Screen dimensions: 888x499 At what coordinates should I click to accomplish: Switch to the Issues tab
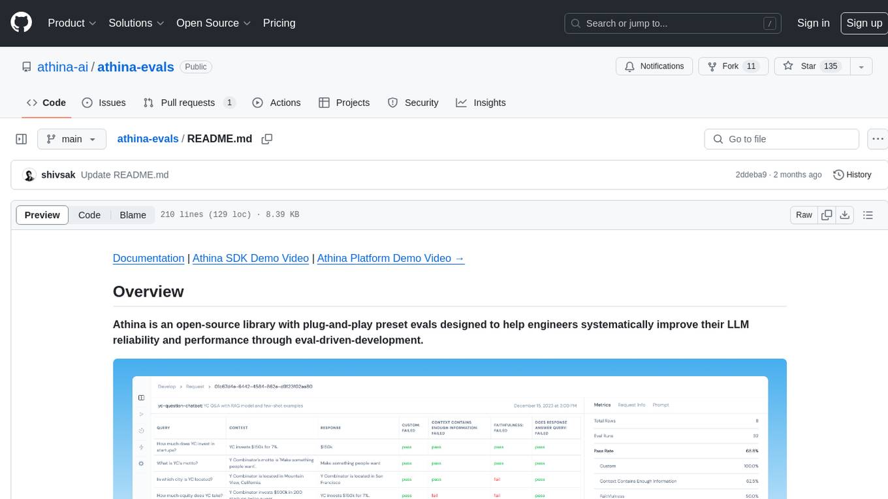pyautogui.click(x=104, y=103)
